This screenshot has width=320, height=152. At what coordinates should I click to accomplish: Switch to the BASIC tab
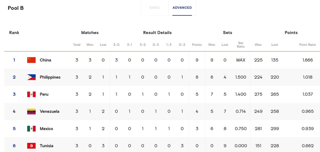154,8
